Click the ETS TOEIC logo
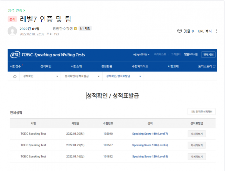This screenshot has height=171, width=225. coord(48,55)
